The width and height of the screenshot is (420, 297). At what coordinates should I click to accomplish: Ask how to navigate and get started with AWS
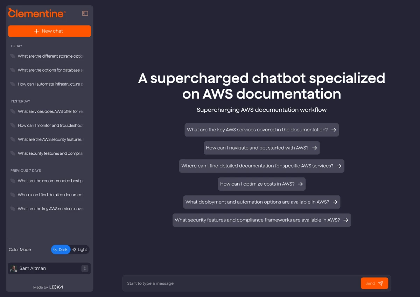pyautogui.click(x=261, y=147)
